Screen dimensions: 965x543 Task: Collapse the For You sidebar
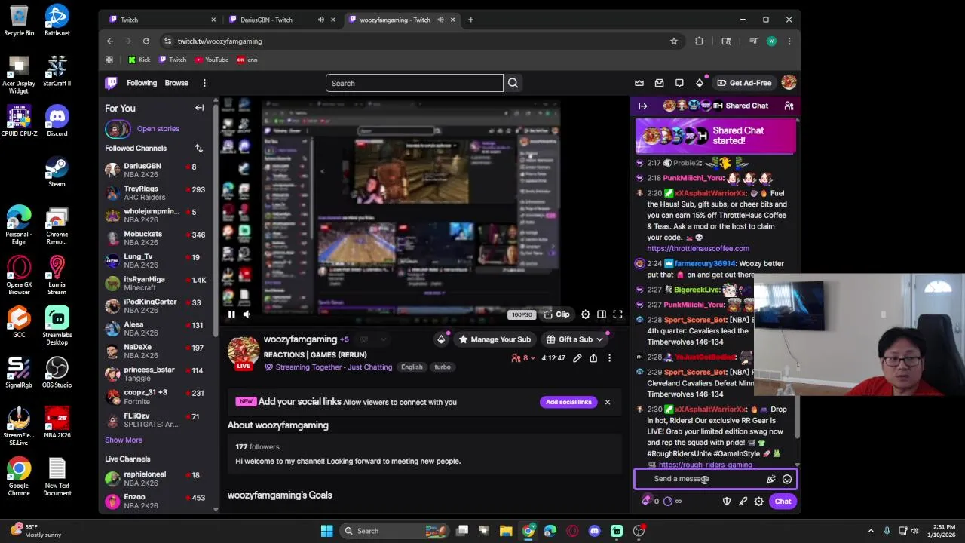tap(200, 108)
